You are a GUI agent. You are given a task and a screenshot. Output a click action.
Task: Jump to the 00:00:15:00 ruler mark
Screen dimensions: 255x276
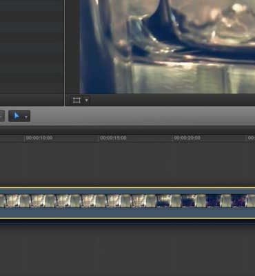pyautogui.click(x=113, y=138)
